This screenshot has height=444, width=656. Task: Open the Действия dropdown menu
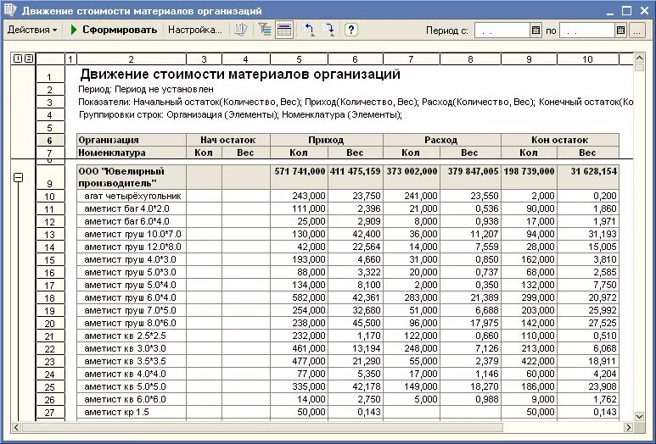point(32,30)
